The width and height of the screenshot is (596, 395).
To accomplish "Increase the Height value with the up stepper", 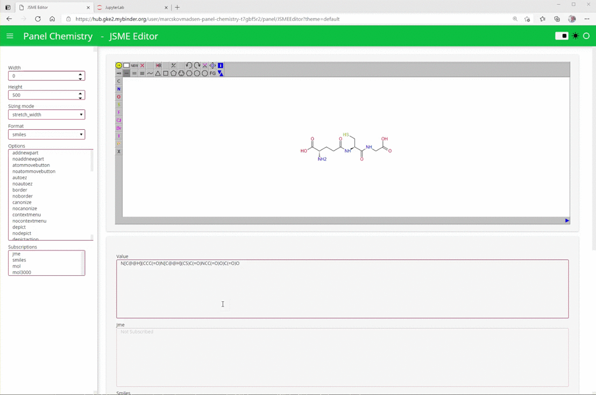I will coord(80,92).
